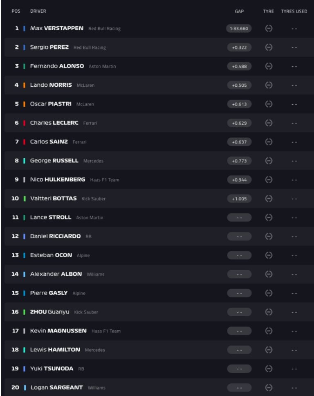This screenshot has width=314, height=396.
Task: Click the GAP column header
Action: pyautogui.click(x=239, y=11)
